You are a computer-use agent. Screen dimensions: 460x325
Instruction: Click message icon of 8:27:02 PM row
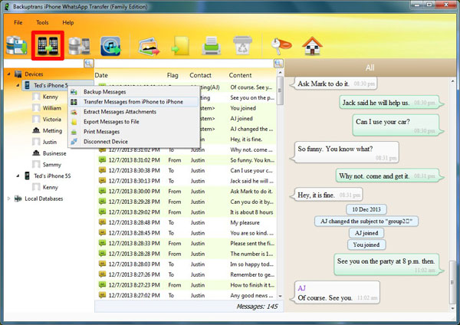point(102,295)
